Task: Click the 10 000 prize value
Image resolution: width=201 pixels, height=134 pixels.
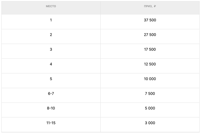Action: point(150,79)
